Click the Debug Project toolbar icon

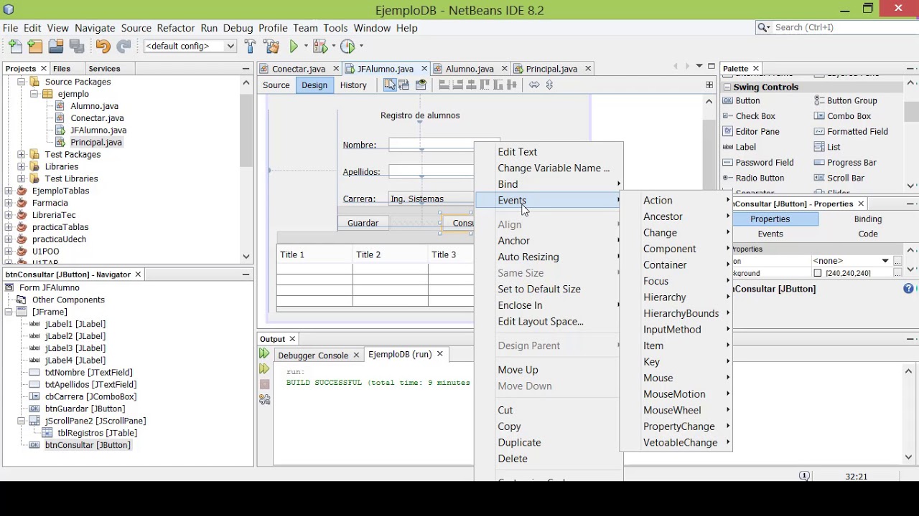(320, 46)
